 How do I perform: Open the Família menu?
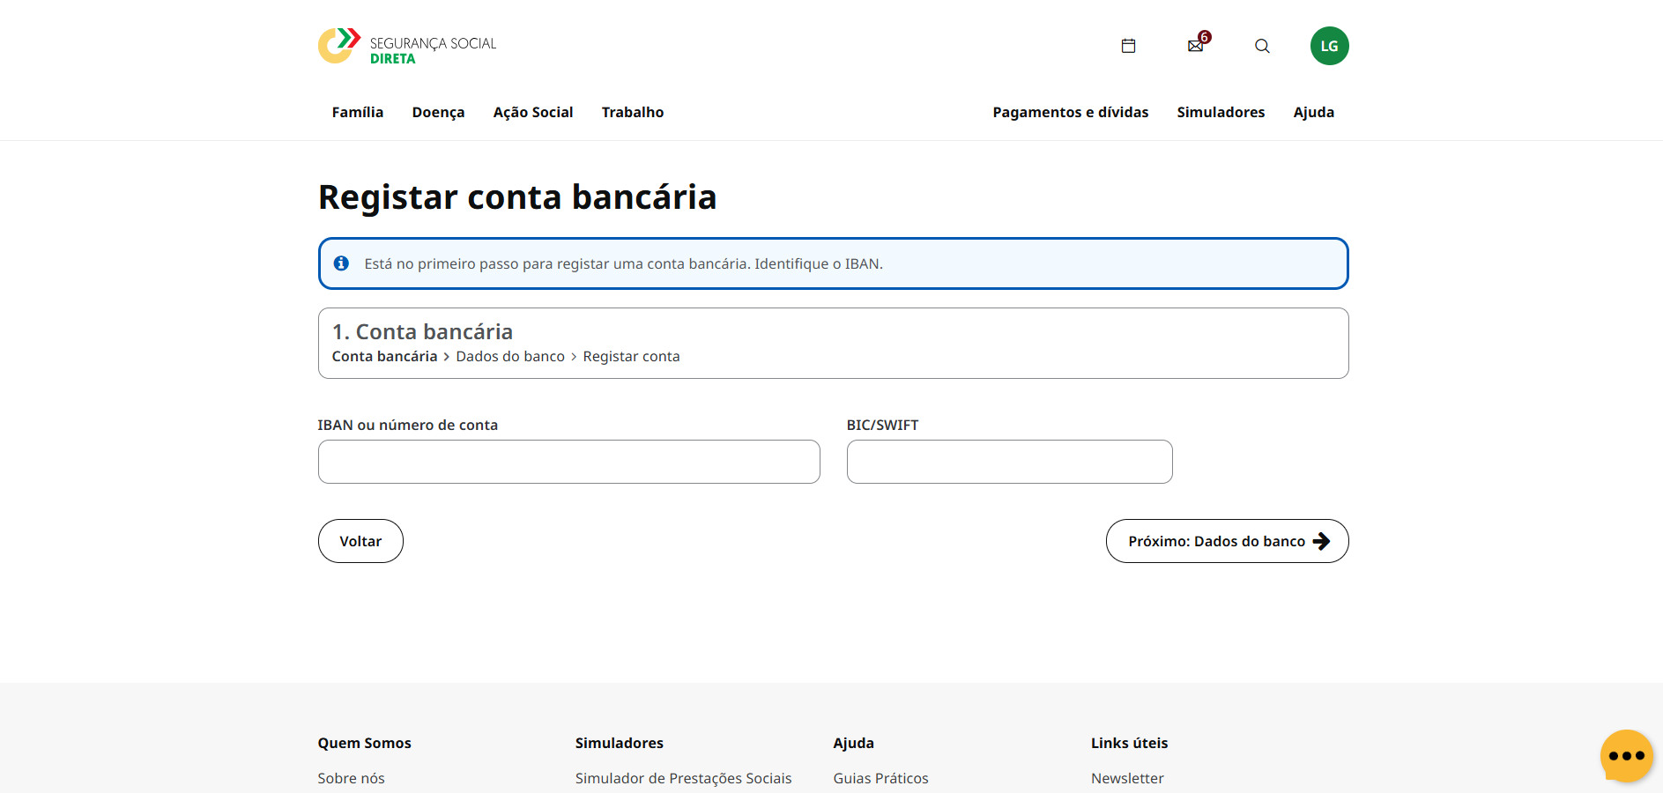(357, 112)
